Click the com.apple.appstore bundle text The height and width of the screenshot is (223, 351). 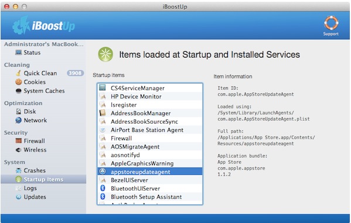pos(241,168)
